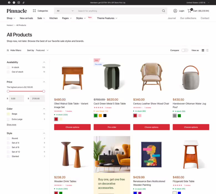Toggle the Compare switch
This screenshot has height=194, width=216.
[185, 50]
